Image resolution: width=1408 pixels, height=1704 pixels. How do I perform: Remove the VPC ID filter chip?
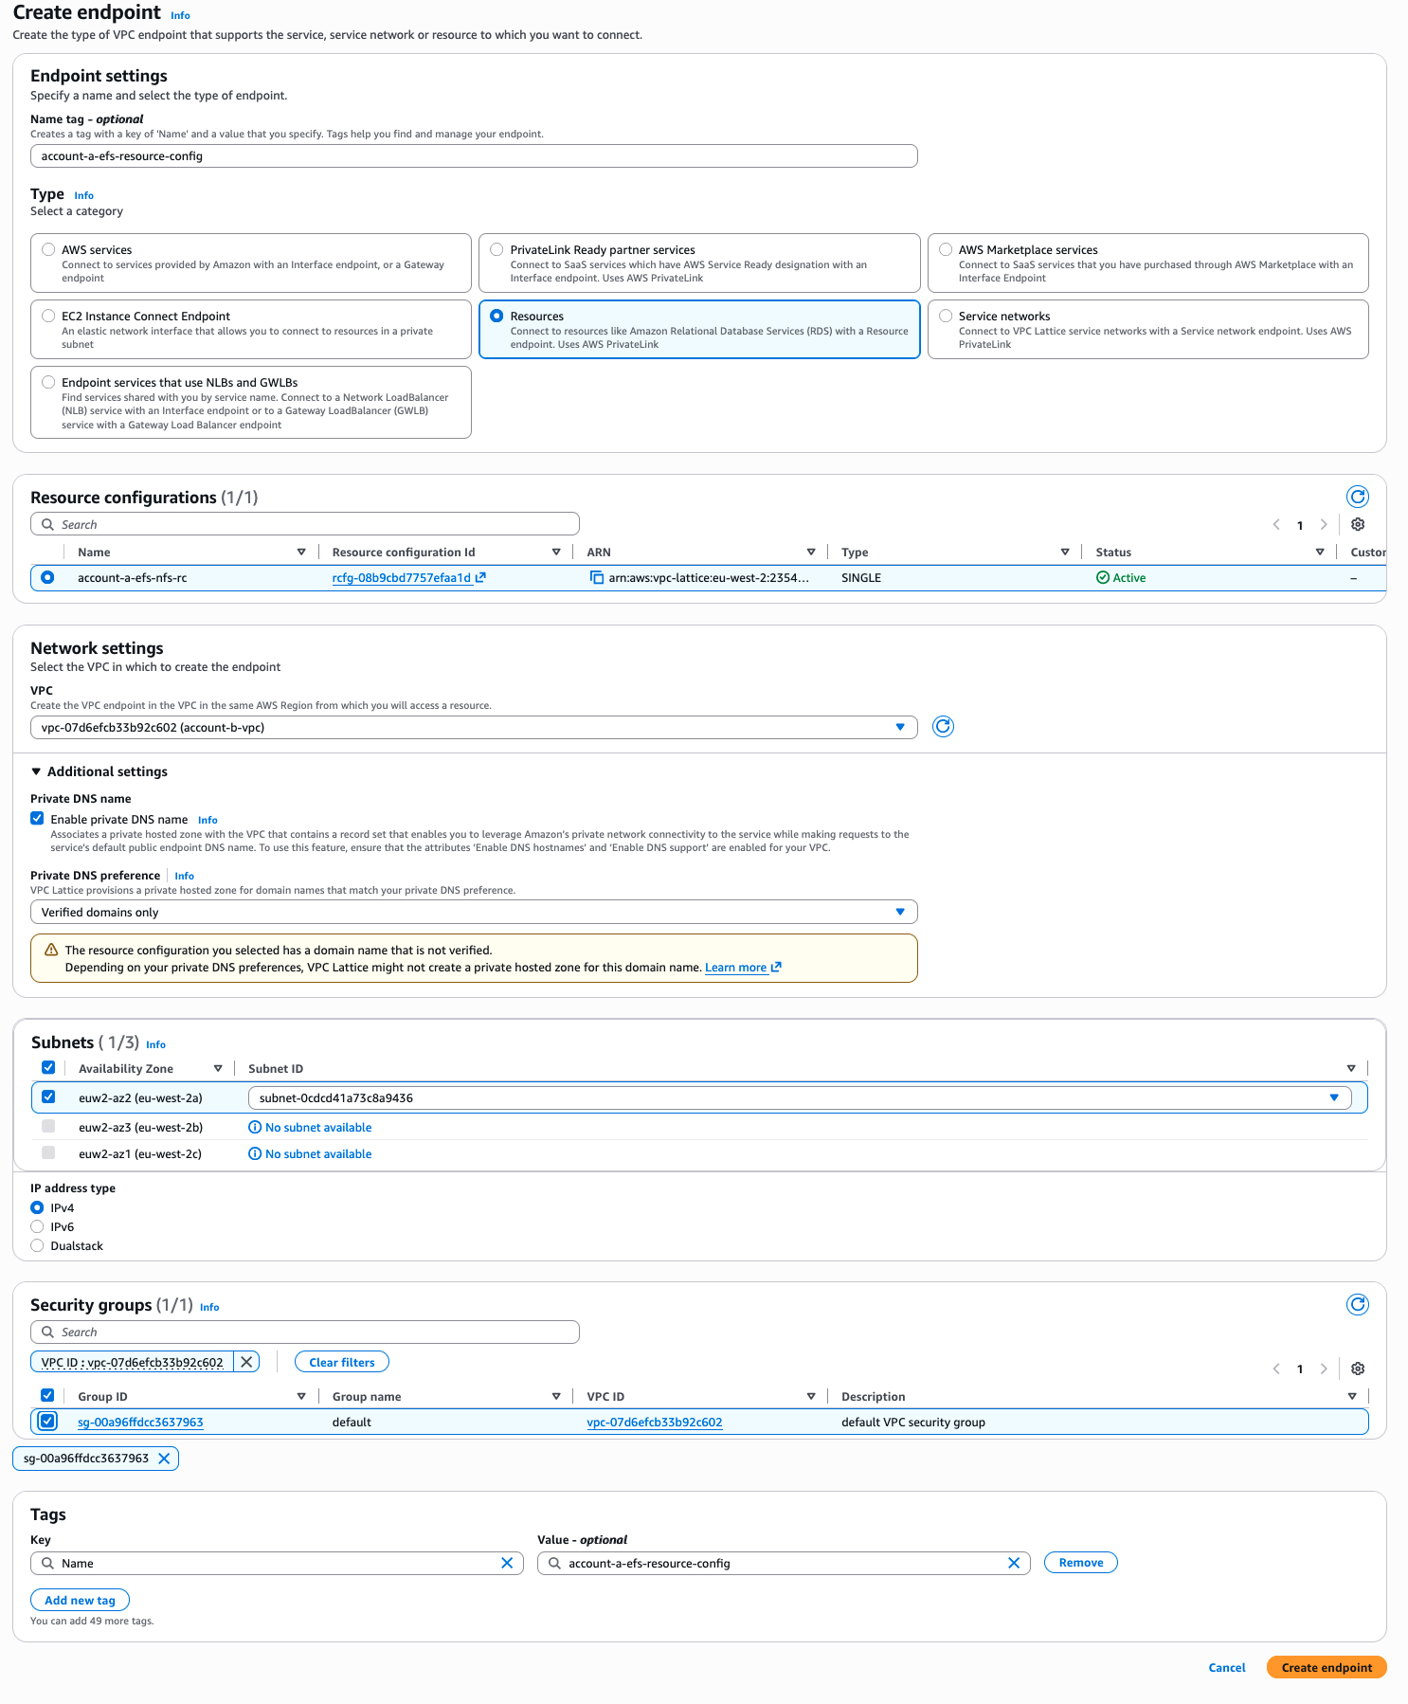pos(246,1362)
